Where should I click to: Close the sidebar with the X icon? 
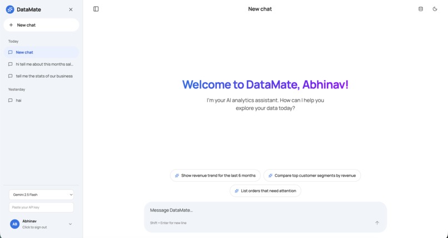coord(71,9)
